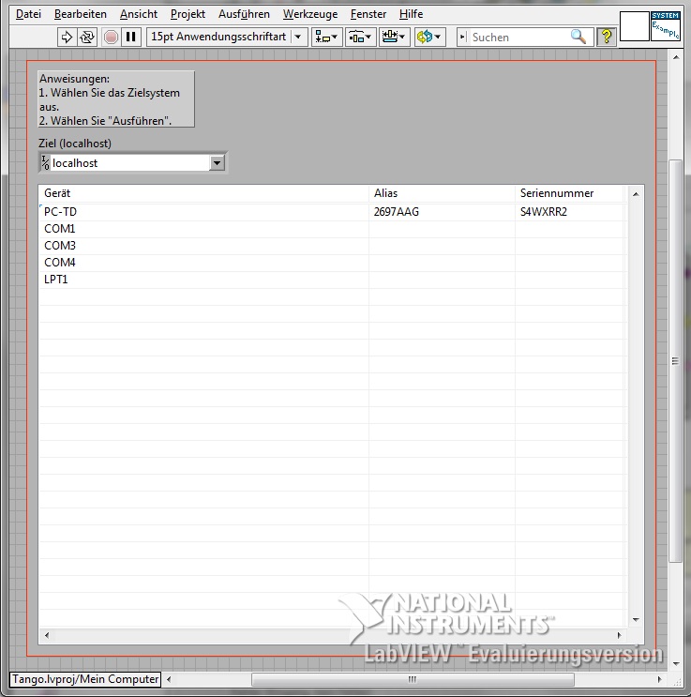
Task: Open the Projekt menu
Action: pos(188,14)
